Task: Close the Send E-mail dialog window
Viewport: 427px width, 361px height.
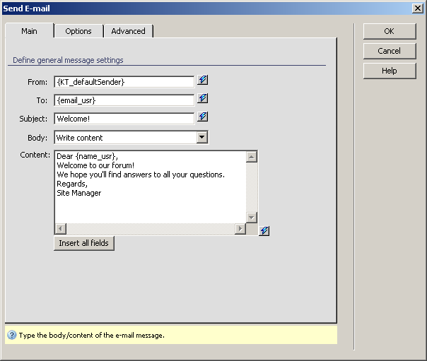Action: click(417, 8)
